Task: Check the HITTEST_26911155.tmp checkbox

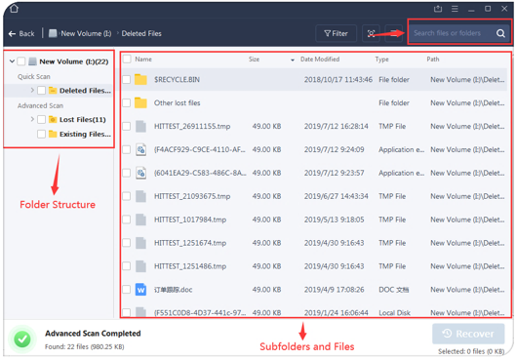Action: (x=127, y=126)
